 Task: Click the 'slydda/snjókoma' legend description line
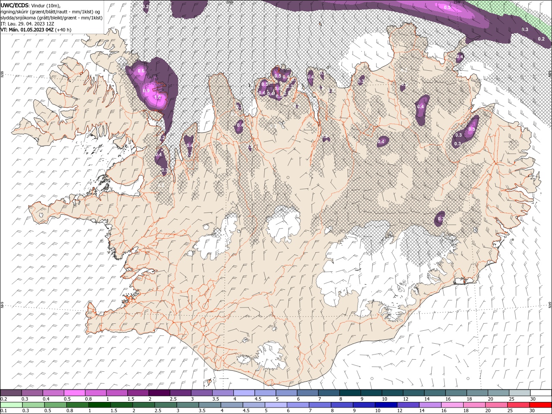(51, 18)
